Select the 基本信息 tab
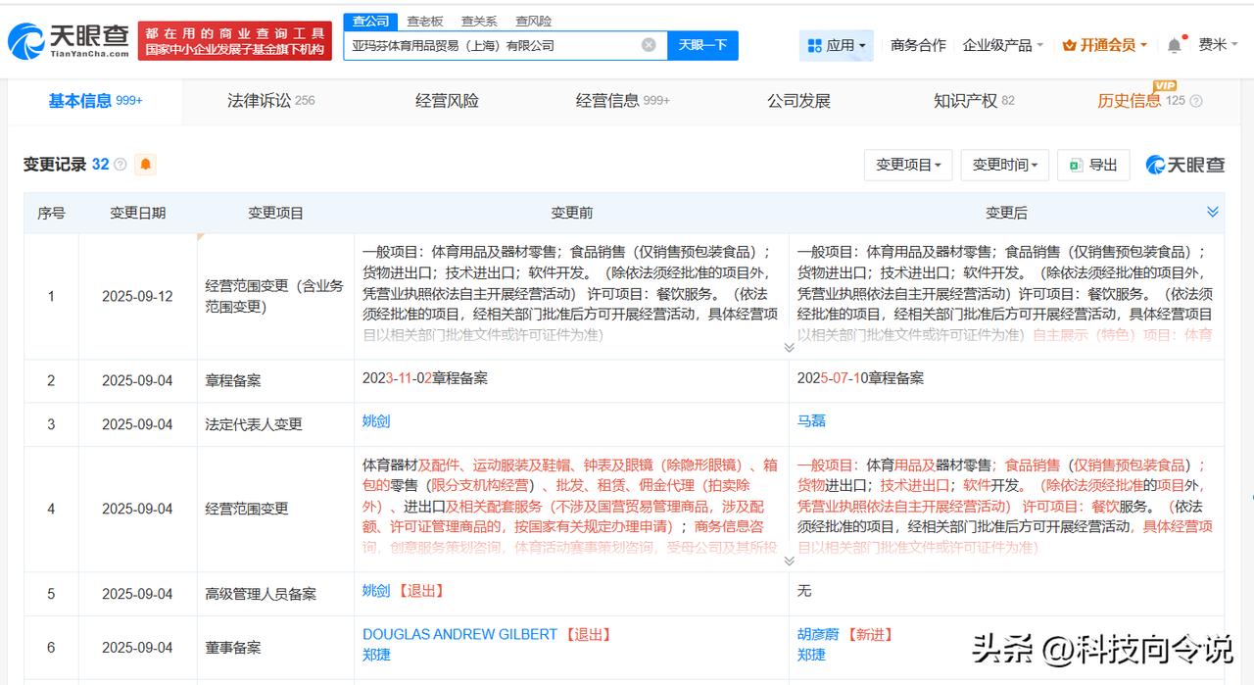The height and width of the screenshot is (685, 1254). coord(95,101)
